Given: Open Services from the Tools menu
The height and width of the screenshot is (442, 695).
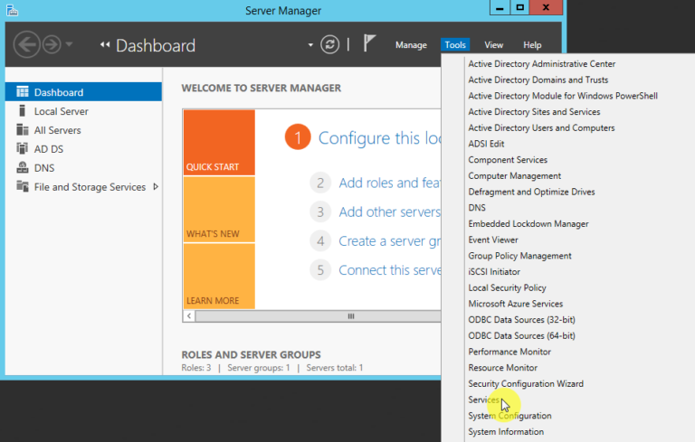Looking at the screenshot, I should 483,400.
